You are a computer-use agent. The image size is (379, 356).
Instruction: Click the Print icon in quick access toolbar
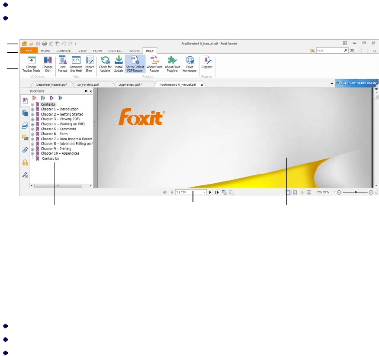(x=44, y=44)
